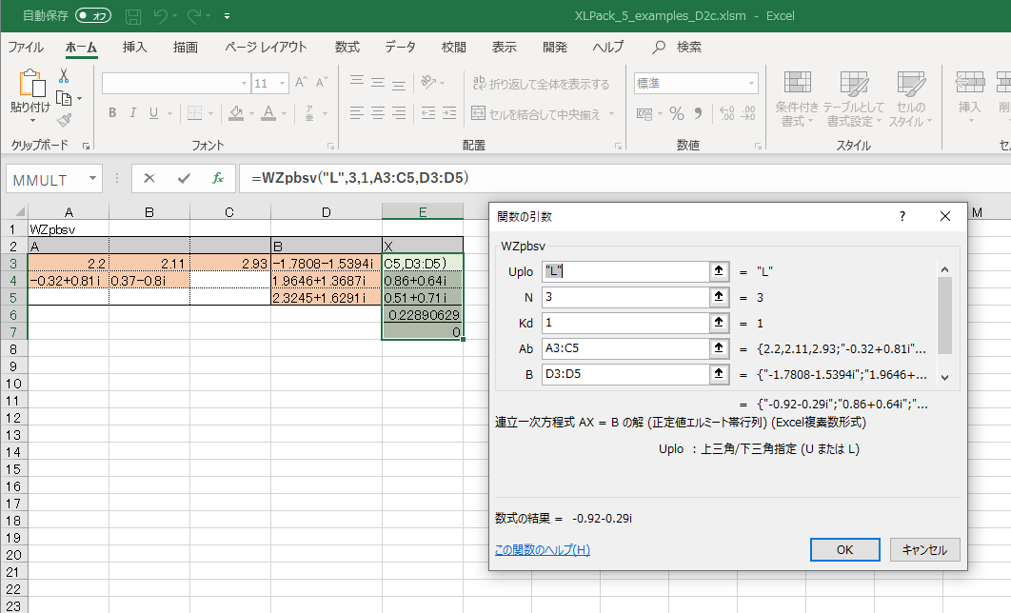The width and height of the screenshot is (1011, 613).
Task: Click the percent style icon
Action: pyautogui.click(x=677, y=113)
